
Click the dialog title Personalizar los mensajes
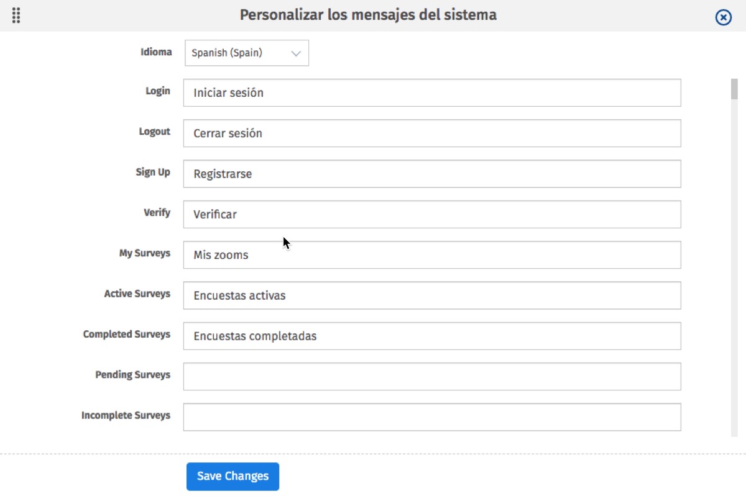pyautogui.click(x=368, y=15)
